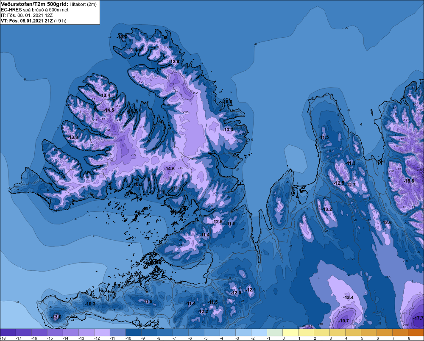
Task: Click the legend swatch starting at 6
Action: (384, 333)
